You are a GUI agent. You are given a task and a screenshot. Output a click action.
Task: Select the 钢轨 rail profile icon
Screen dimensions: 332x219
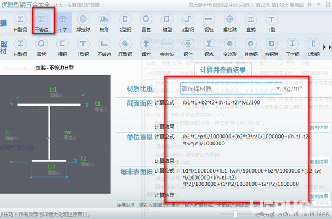(x=209, y=48)
